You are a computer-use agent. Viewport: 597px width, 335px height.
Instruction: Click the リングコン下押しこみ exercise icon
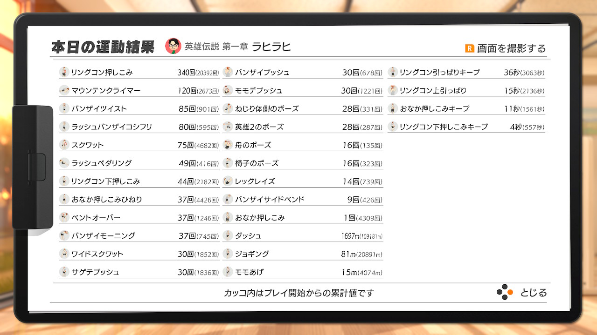64,181
